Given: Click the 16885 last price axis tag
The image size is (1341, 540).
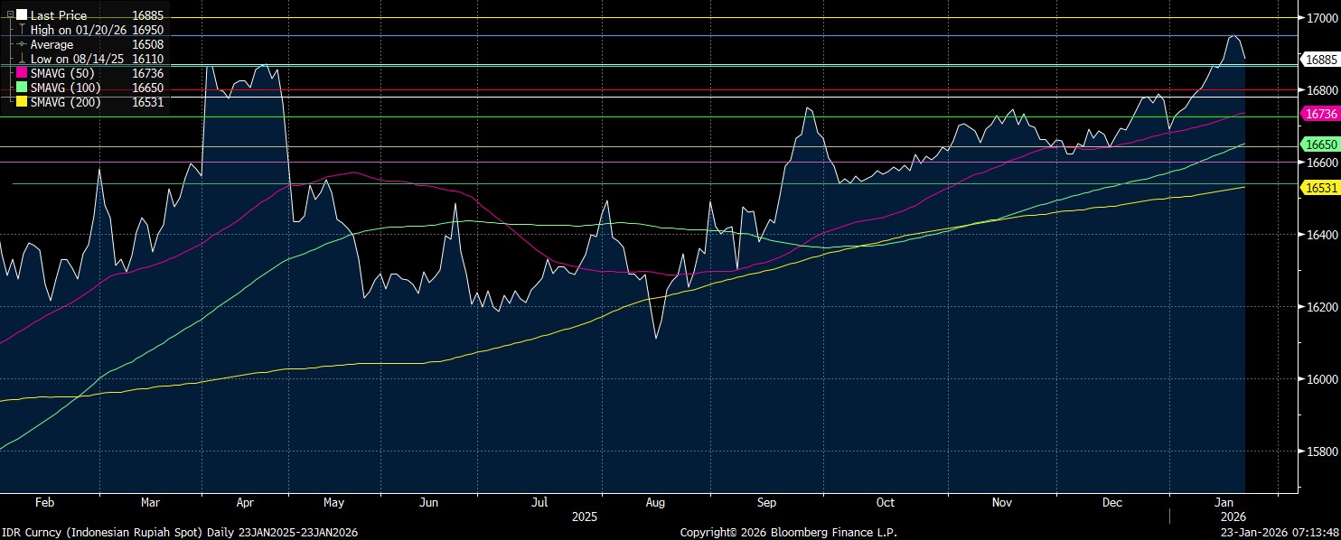Looking at the screenshot, I should pos(1319,60).
